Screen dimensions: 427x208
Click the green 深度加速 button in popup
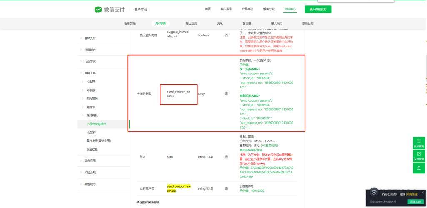pyautogui.click(x=416, y=201)
